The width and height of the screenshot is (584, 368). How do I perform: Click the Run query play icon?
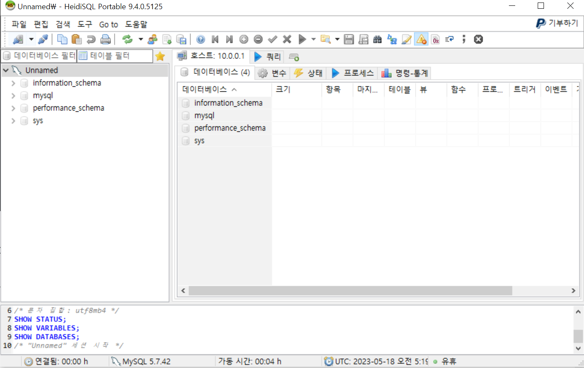click(x=302, y=39)
